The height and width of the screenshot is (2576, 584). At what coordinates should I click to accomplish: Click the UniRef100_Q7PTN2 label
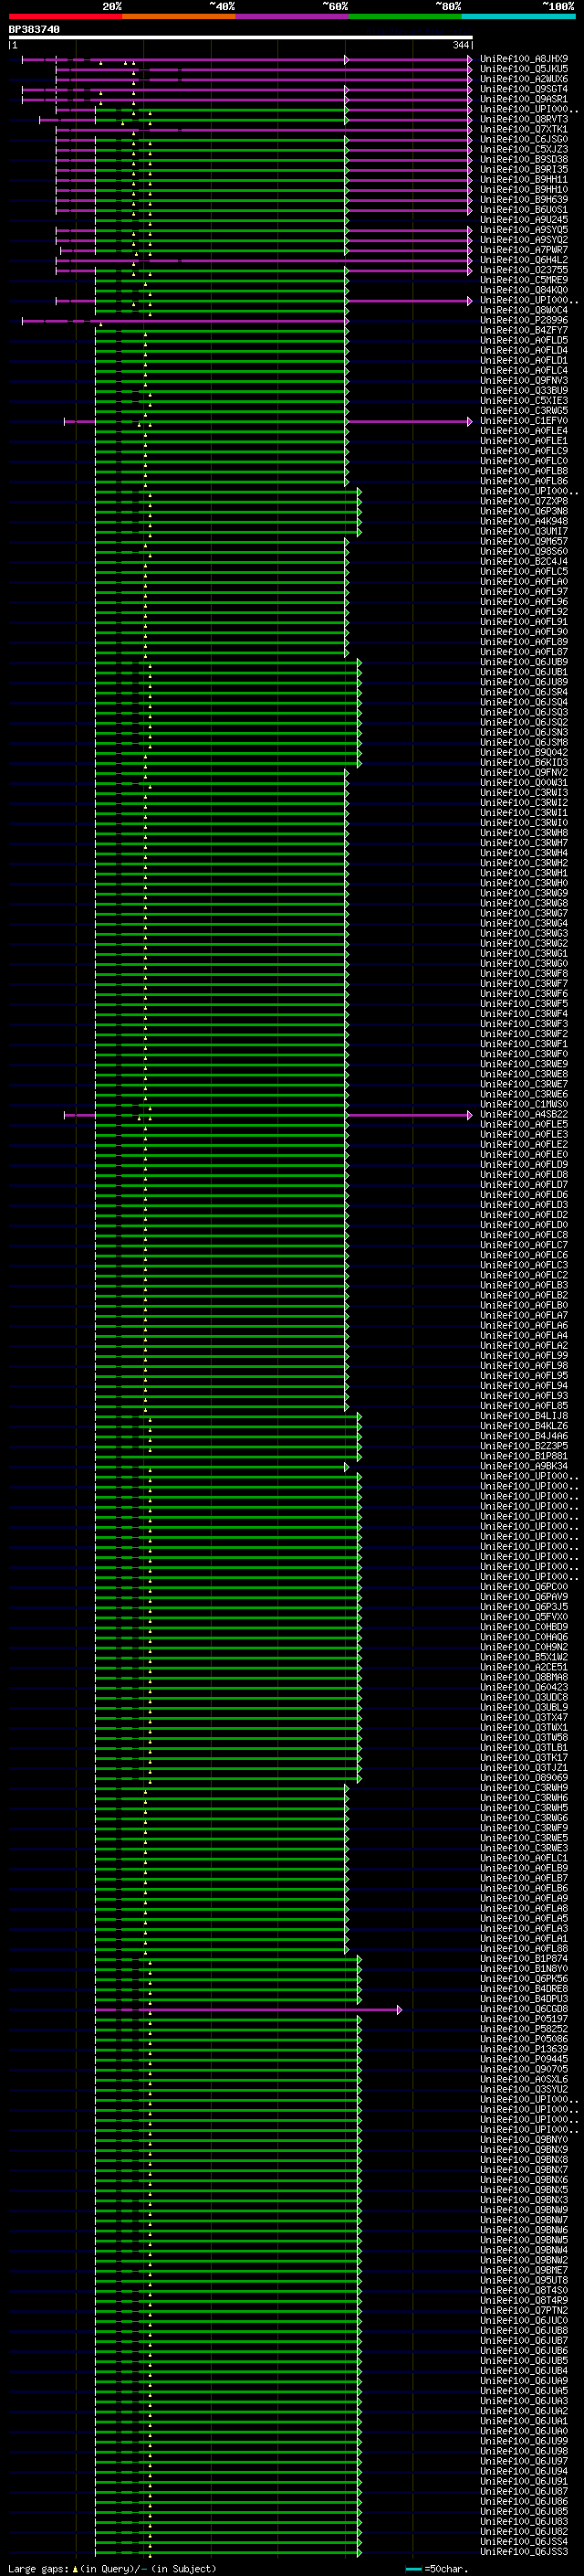(524, 2310)
